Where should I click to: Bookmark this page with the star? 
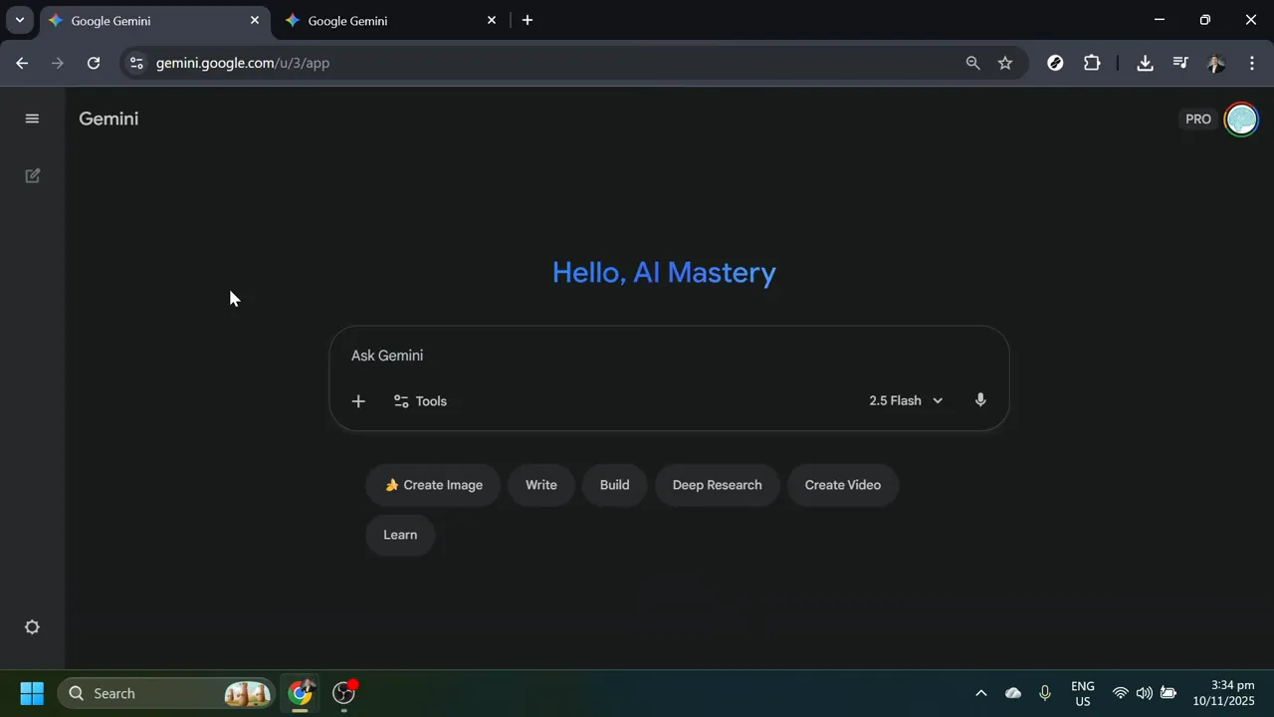[1005, 63]
